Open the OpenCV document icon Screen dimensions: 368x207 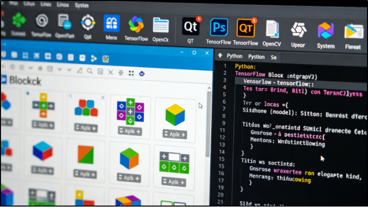coord(272,29)
